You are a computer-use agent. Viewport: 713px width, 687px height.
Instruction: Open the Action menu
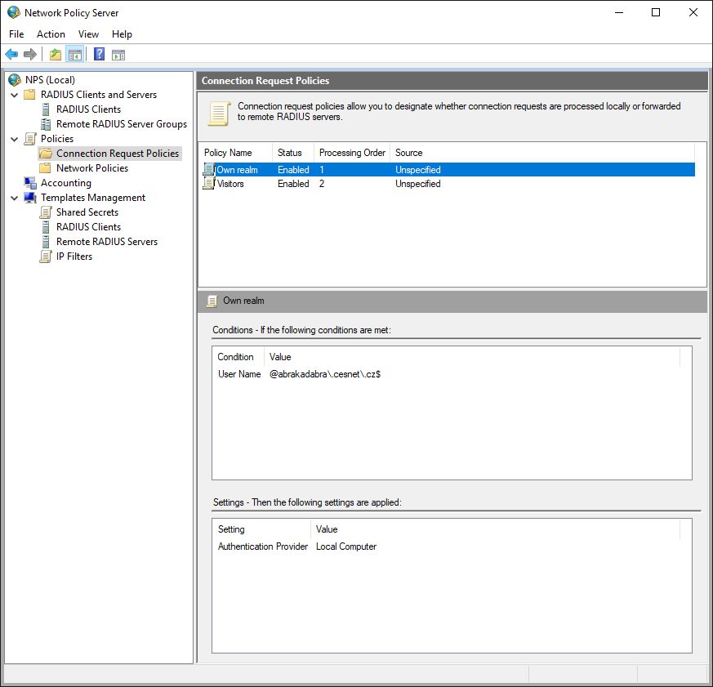(x=51, y=34)
